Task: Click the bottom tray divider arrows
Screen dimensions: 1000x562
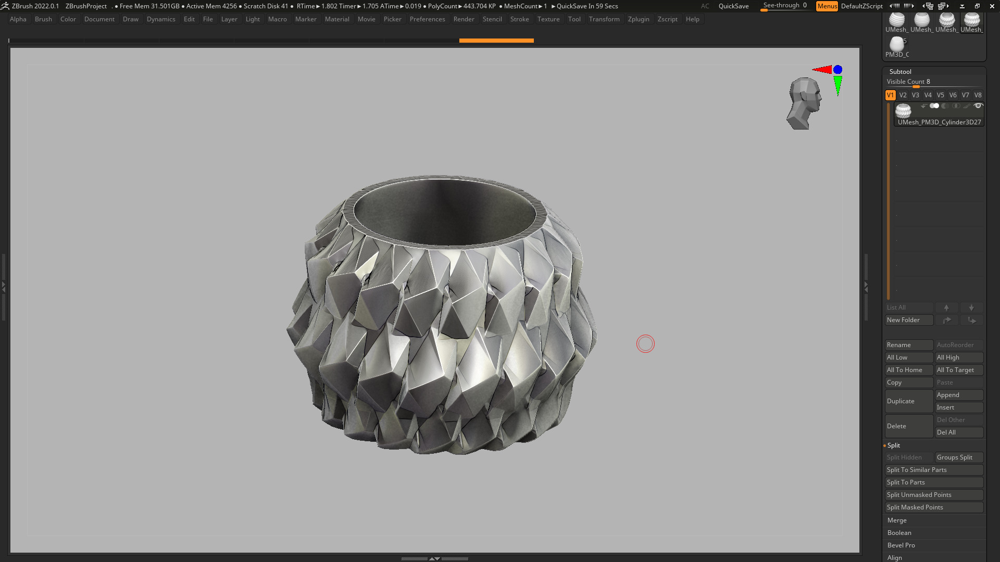Action: coord(434,559)
